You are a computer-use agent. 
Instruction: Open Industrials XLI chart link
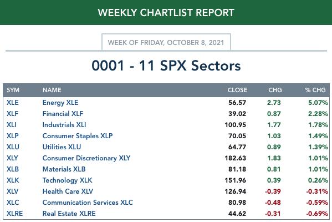tap(64, 125)
